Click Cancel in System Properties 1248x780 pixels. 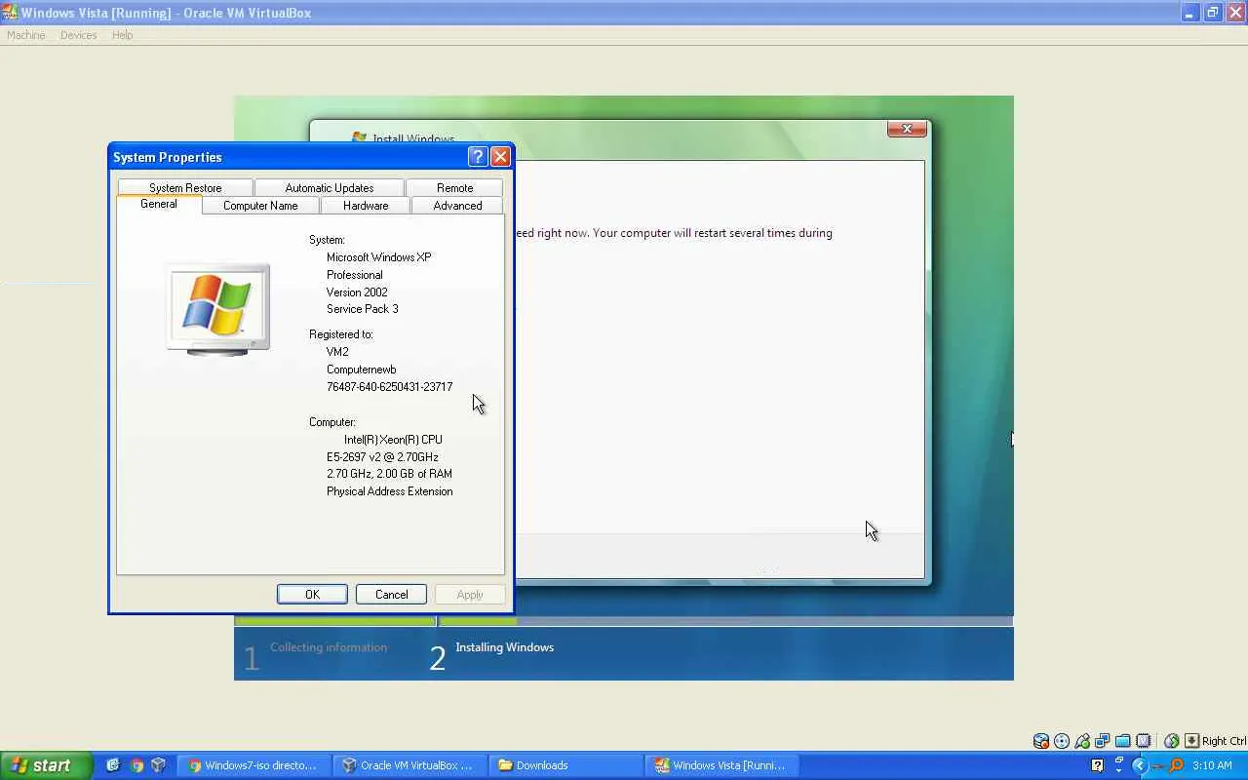(392, 595)
